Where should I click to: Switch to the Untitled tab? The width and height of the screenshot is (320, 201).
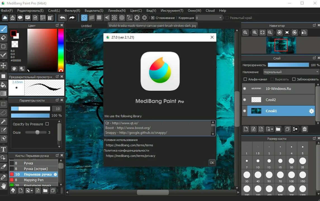pyautogui.click(x=86, y=26)
